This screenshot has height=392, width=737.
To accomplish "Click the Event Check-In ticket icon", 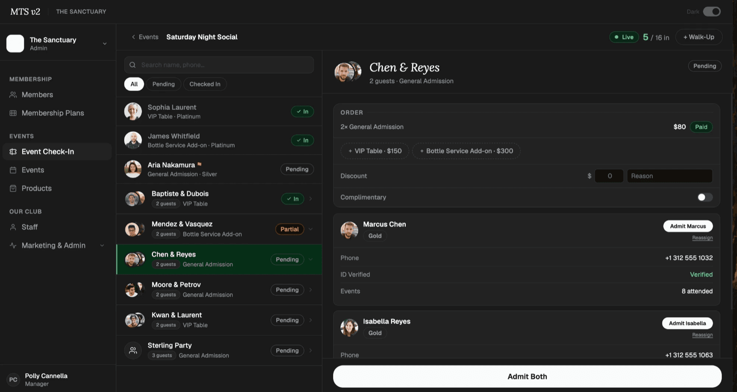I will point(13,152).
